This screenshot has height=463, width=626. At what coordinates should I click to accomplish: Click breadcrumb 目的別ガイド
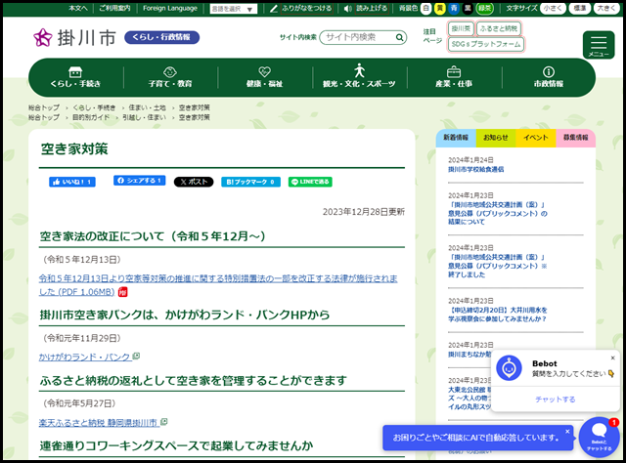pyautogui.click(x=91, y=117)
